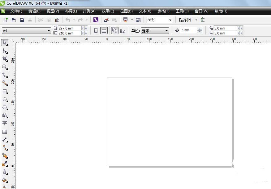The image size is (271, 189).
Task: Select the Crop tool
Action: (5, 58)
